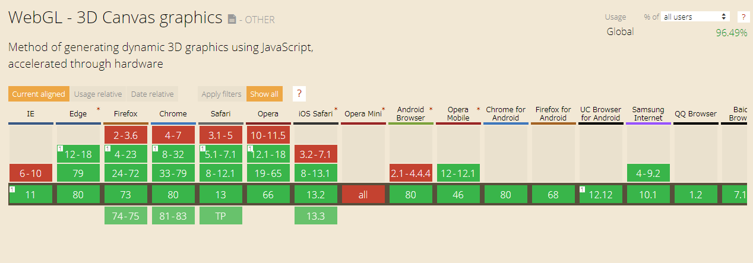Image resolution: width=753 pixels, height=263 pixels.
Task: Click note marker on Opera 12.1-18 cell
Action: pyautogui.click(x=250, y=148)
